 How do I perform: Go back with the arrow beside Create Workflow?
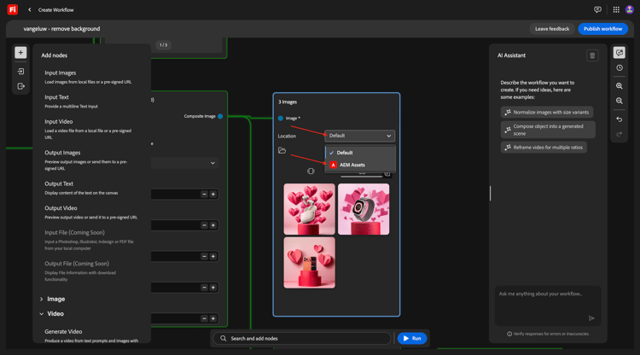point(30,10)
